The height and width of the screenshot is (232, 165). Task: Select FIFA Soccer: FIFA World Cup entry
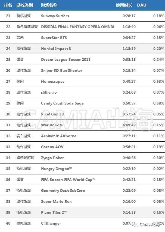68,180
